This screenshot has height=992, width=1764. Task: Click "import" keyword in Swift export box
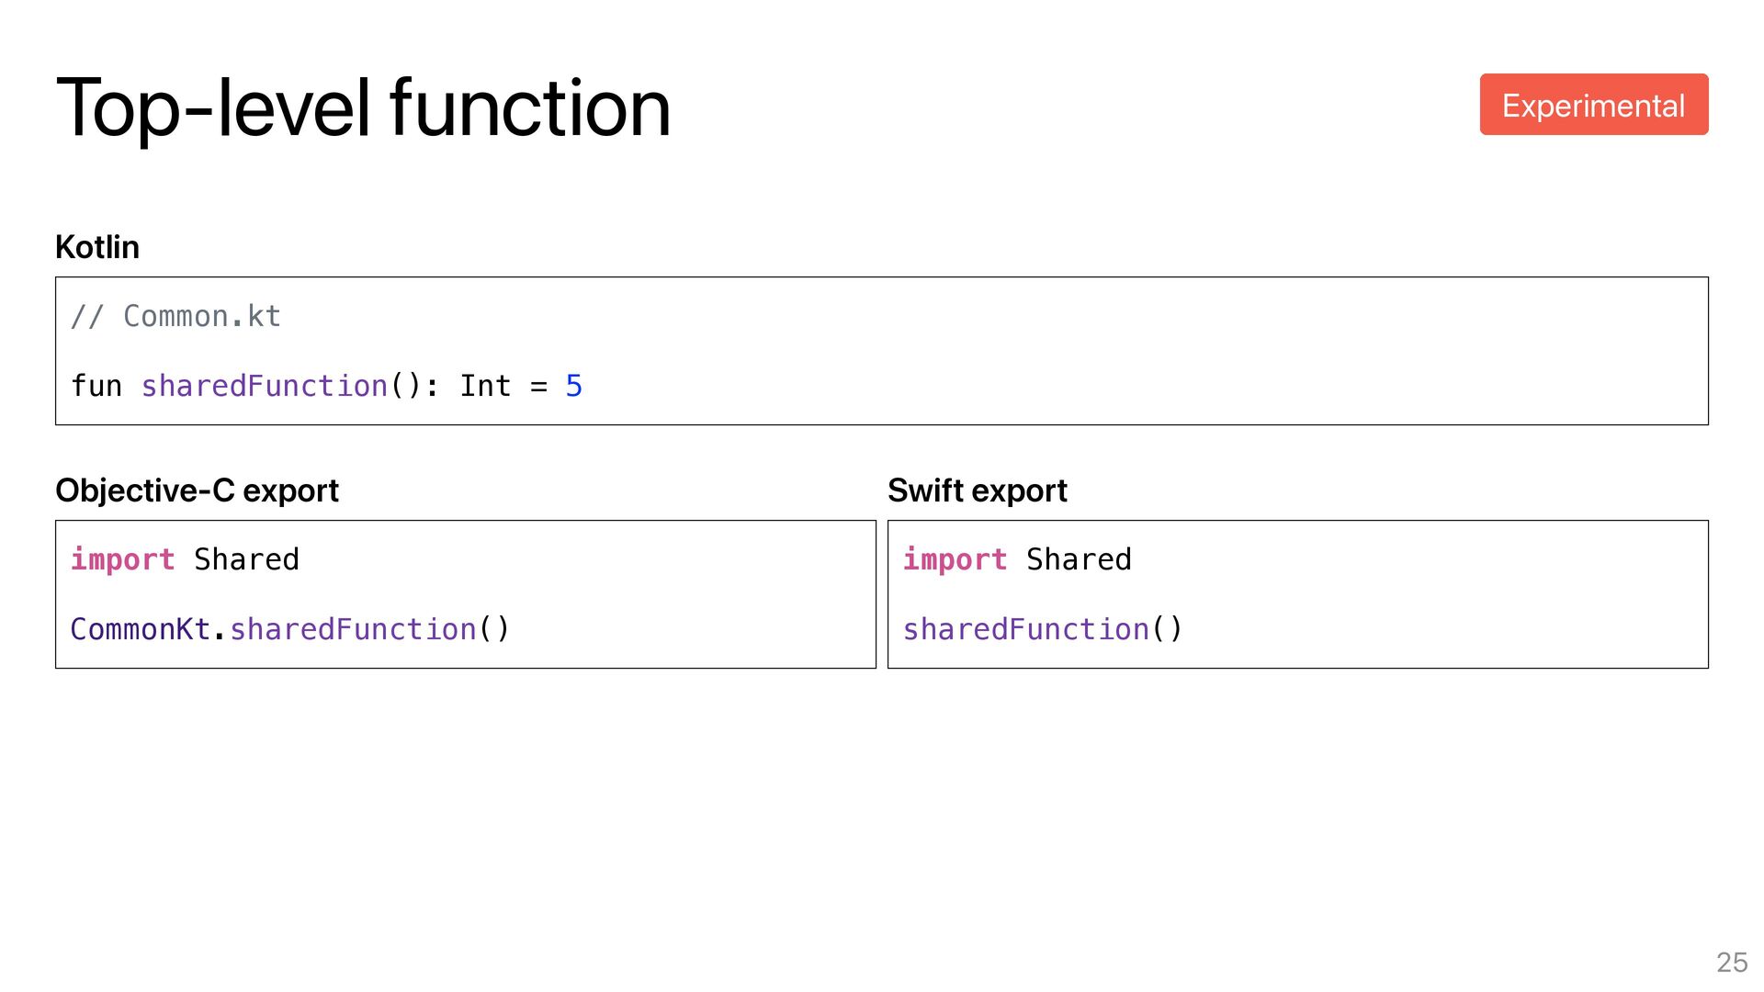pos(955,559)
